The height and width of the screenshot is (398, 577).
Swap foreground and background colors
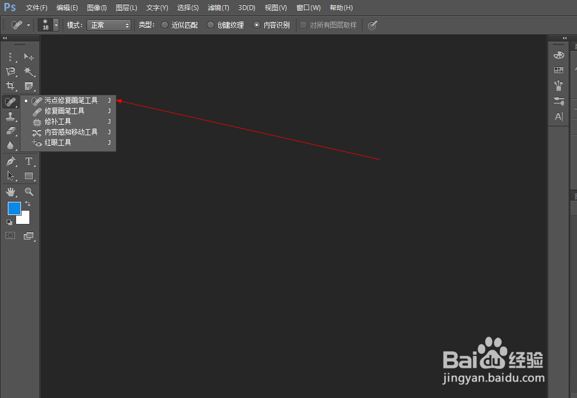click(x=28, y=203)
